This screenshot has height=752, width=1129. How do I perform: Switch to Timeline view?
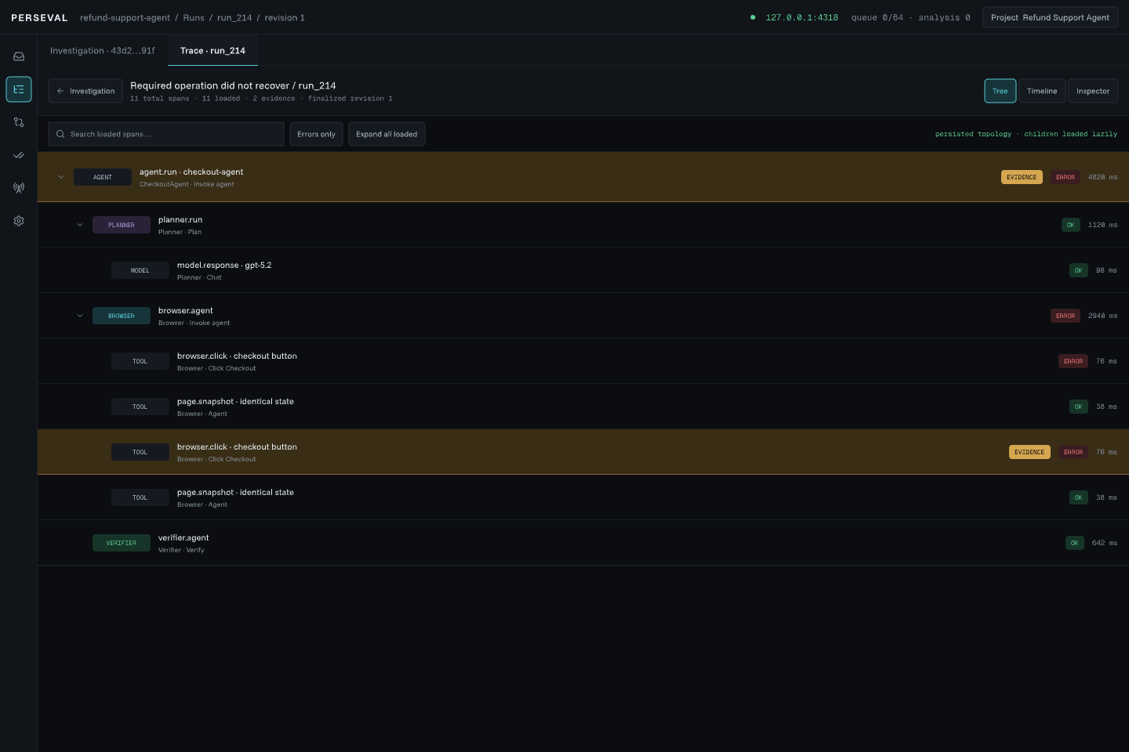tap(1042, 91)
